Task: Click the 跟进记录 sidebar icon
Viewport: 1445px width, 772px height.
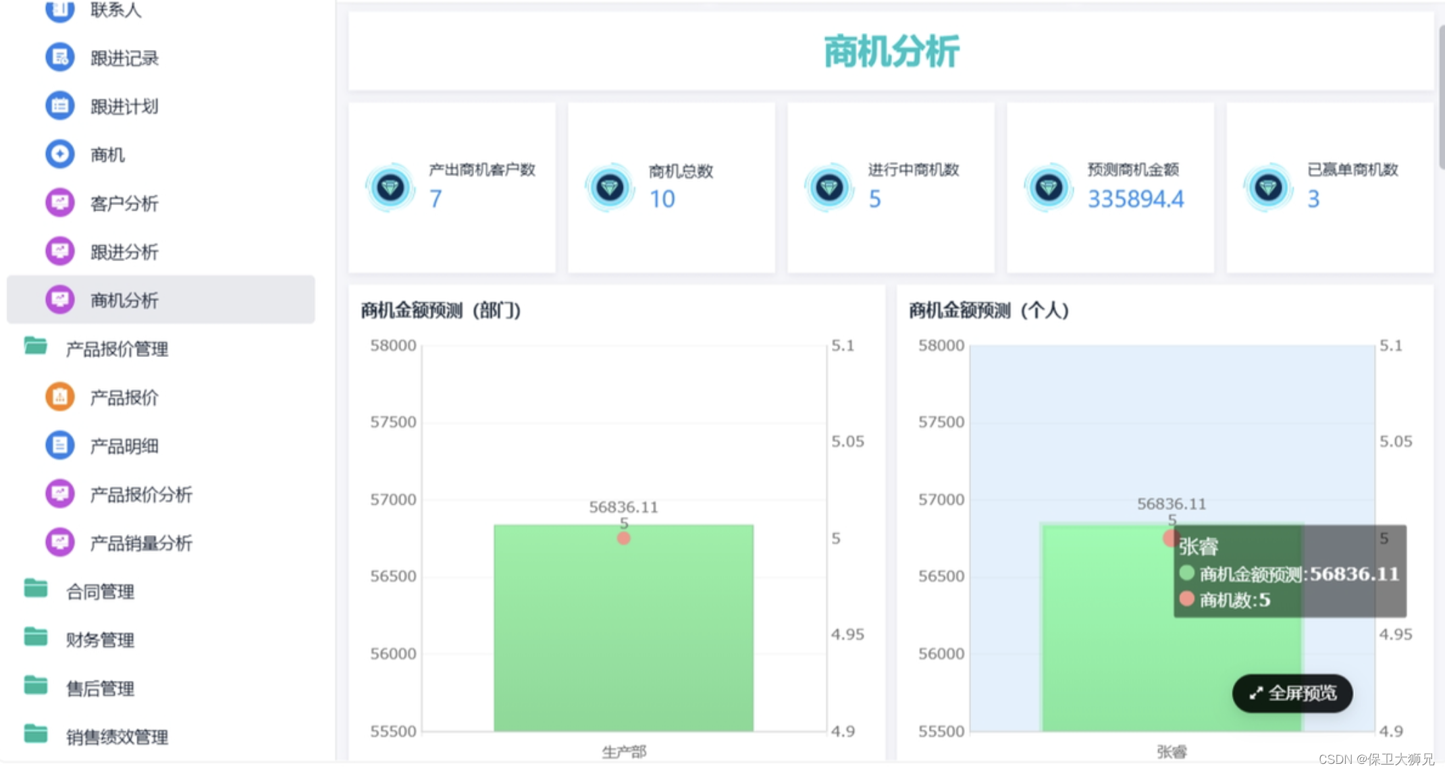Action: 59,58
